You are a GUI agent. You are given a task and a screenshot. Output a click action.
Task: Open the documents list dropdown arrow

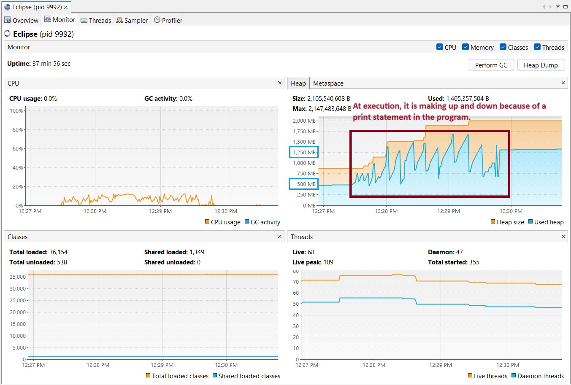(x=558, y=7)
